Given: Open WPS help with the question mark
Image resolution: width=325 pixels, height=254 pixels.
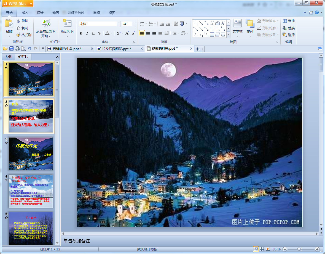Looking at the screenshot, I should pyautogui.click(x=317, y=12).
